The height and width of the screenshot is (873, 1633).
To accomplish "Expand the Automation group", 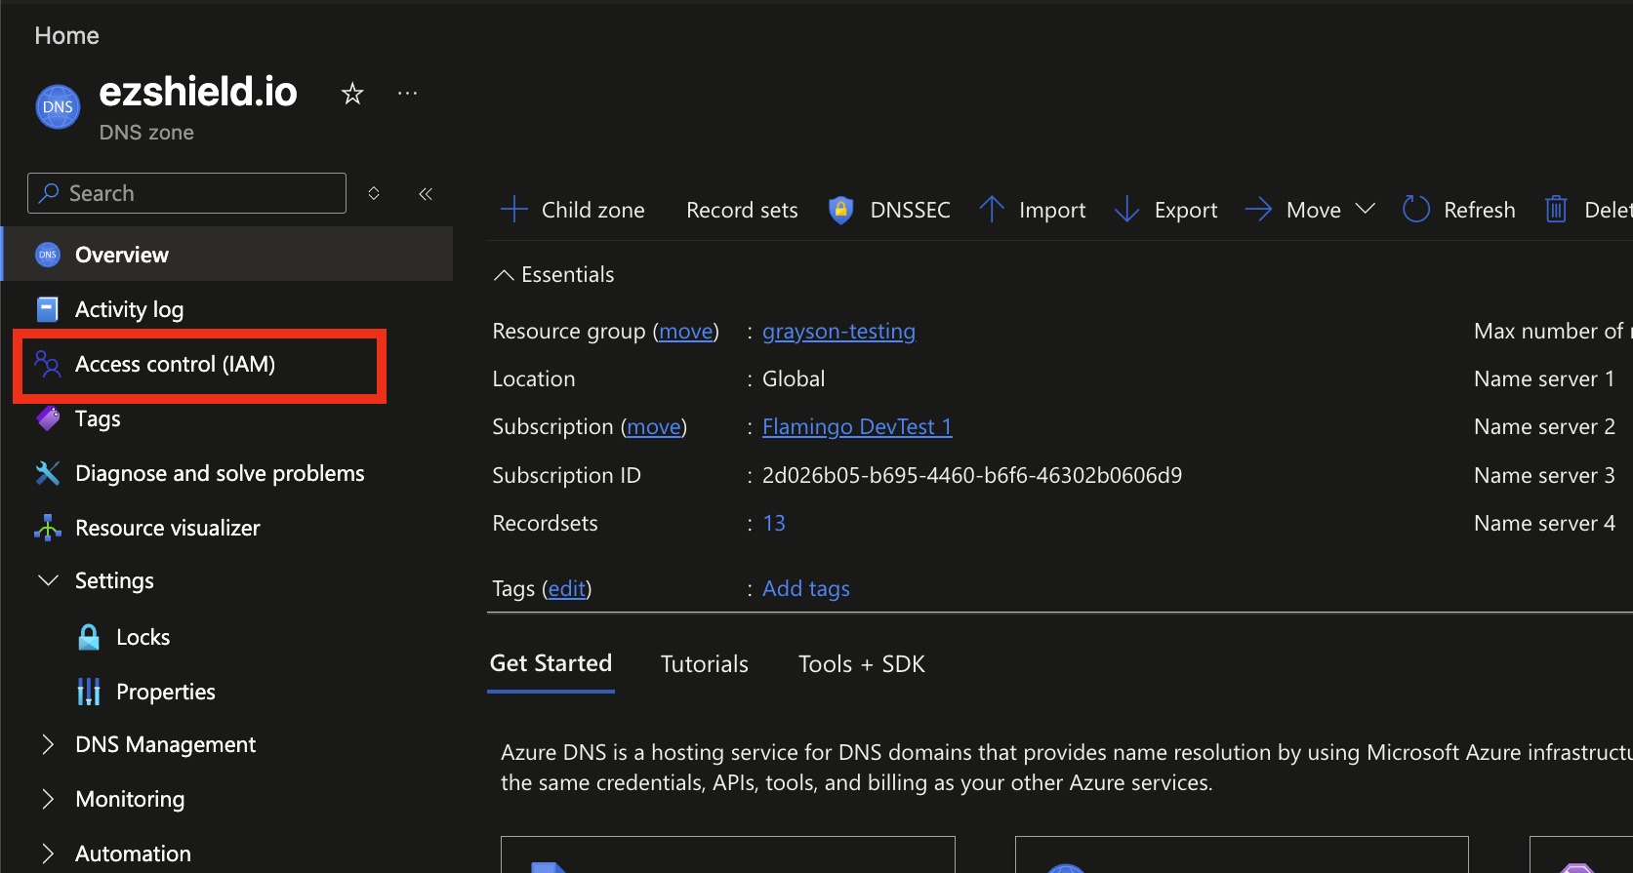I will click(x=48, y=853).
